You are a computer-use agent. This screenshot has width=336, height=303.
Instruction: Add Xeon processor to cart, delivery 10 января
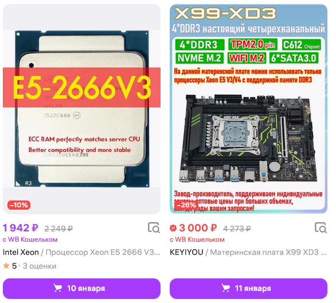(x=81, y=289)
